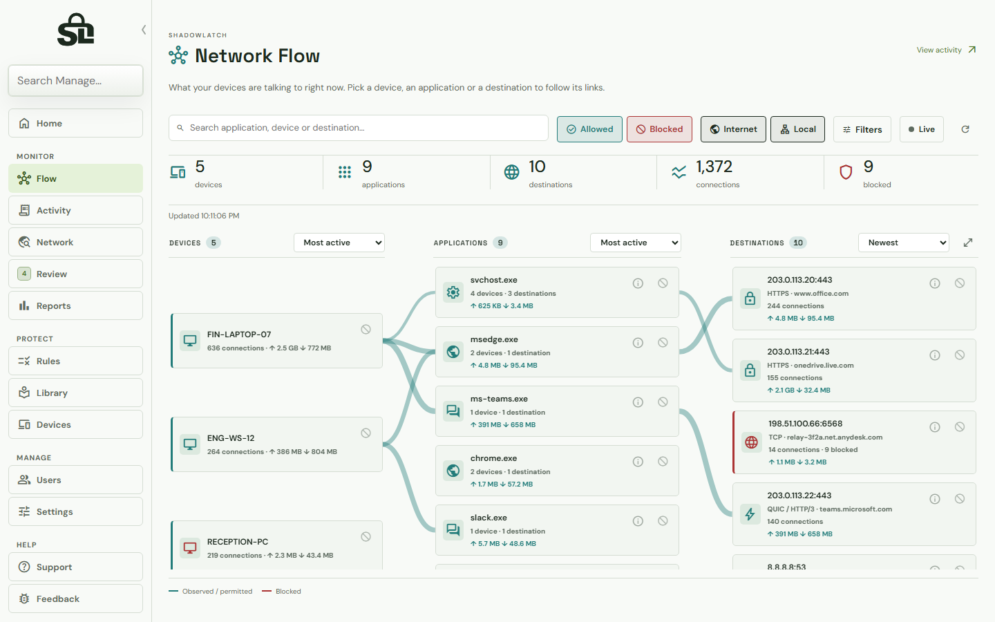Select the ms-teams.exe application card
This screenshot has height=622, width=995.
pyautogui.click(x=557, y=411)
